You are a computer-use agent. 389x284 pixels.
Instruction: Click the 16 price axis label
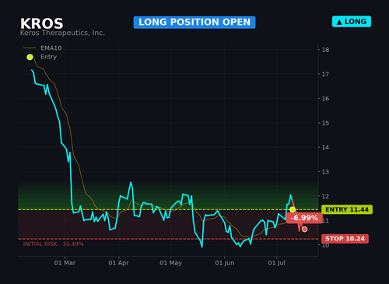coord(325,99)
